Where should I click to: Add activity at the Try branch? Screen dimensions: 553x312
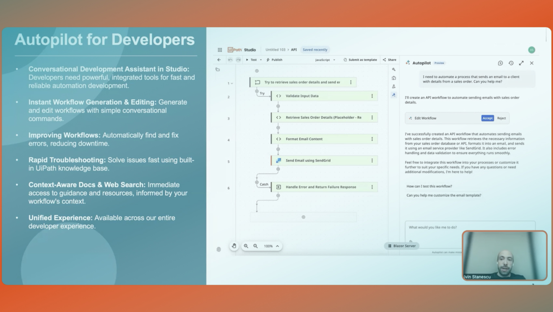[257, 91]
